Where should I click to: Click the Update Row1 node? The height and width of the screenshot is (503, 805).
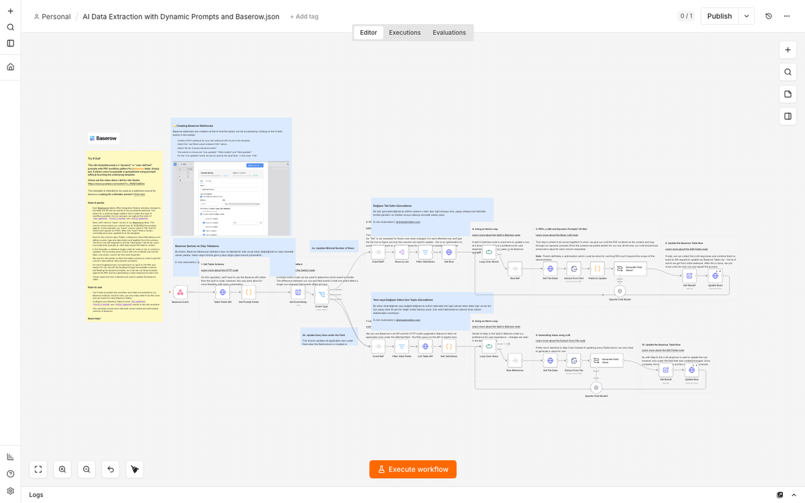pos(715,275)
